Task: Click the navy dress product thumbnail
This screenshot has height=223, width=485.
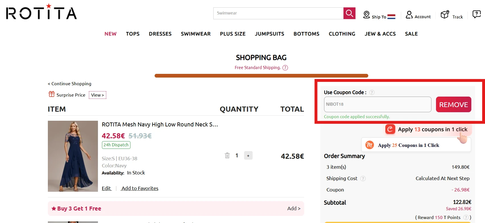Action: [x=73, y=156]
